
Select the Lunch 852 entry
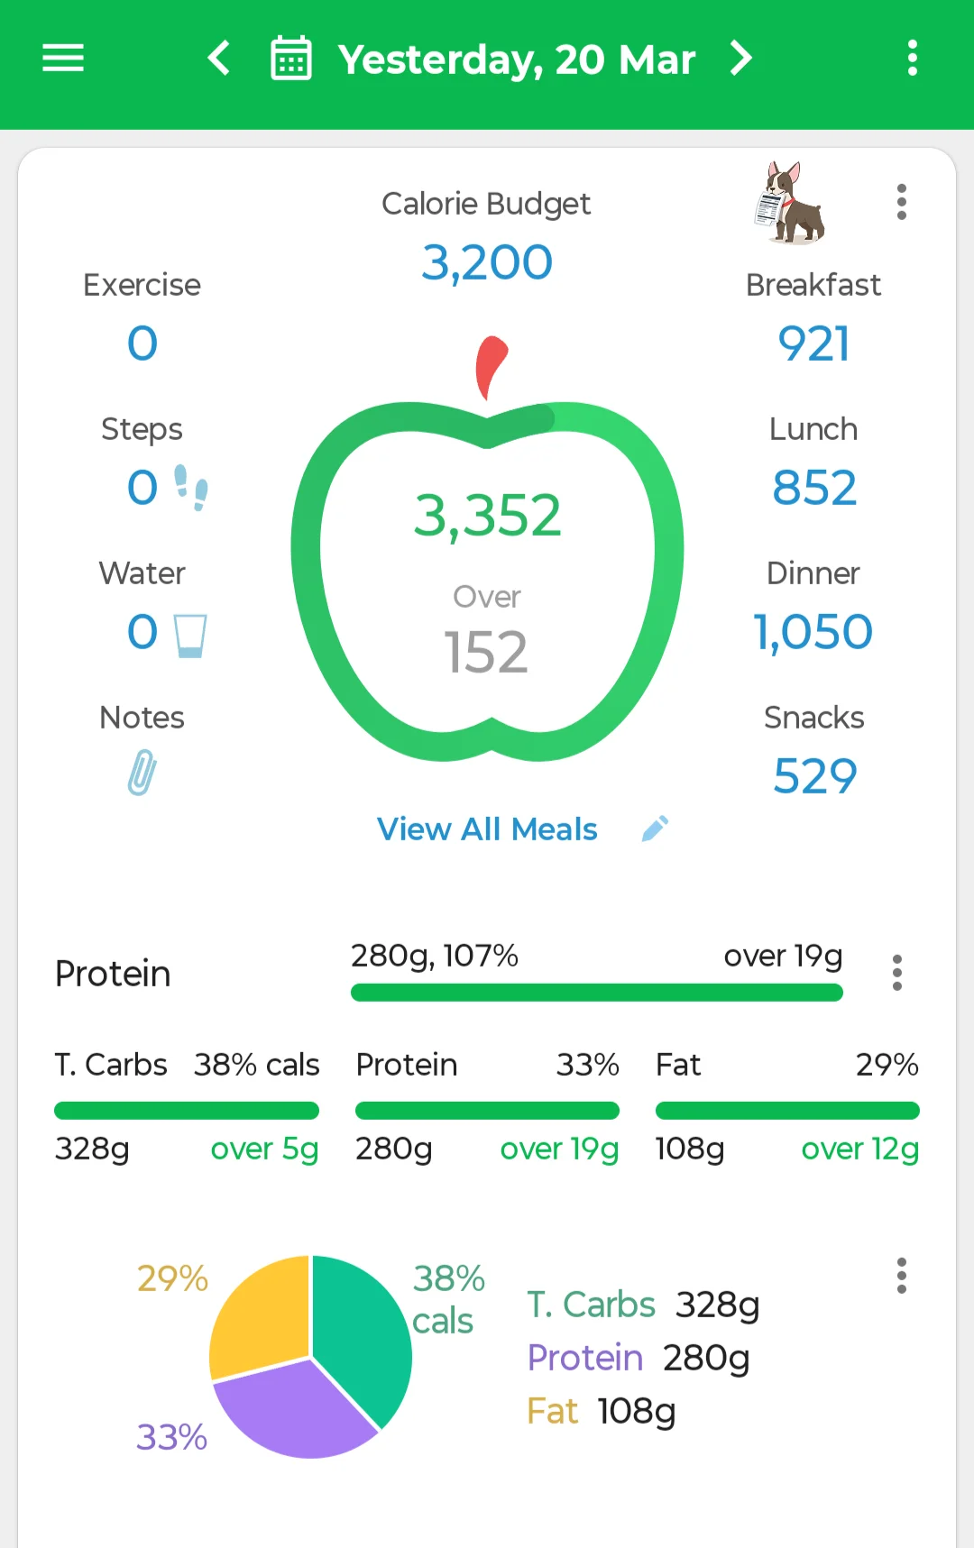coord(814,488)
